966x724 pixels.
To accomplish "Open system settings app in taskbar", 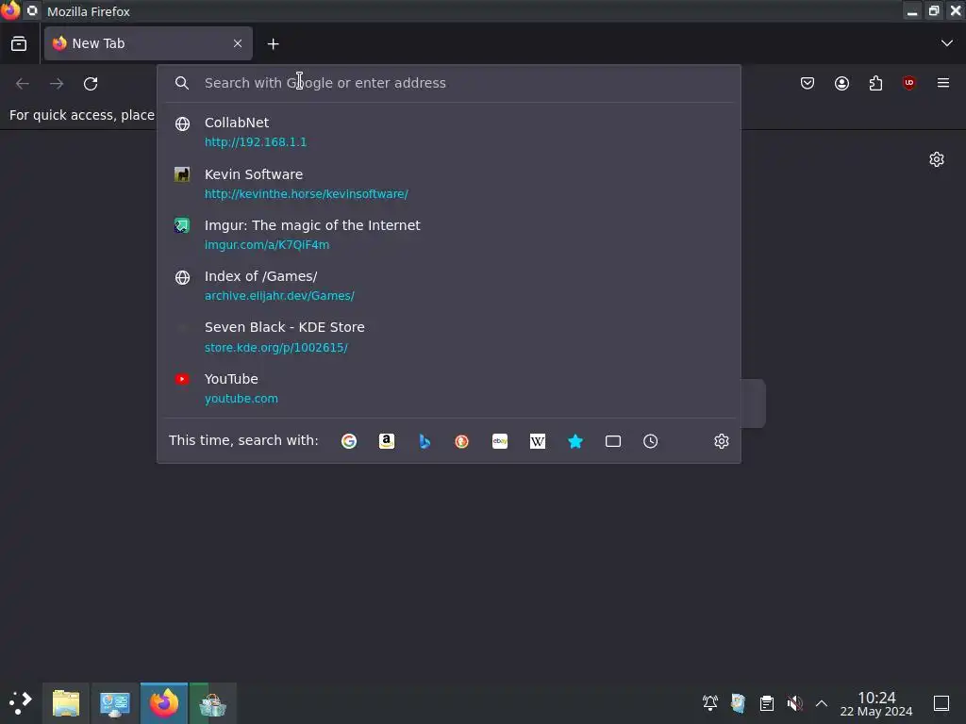I will 114,702.
